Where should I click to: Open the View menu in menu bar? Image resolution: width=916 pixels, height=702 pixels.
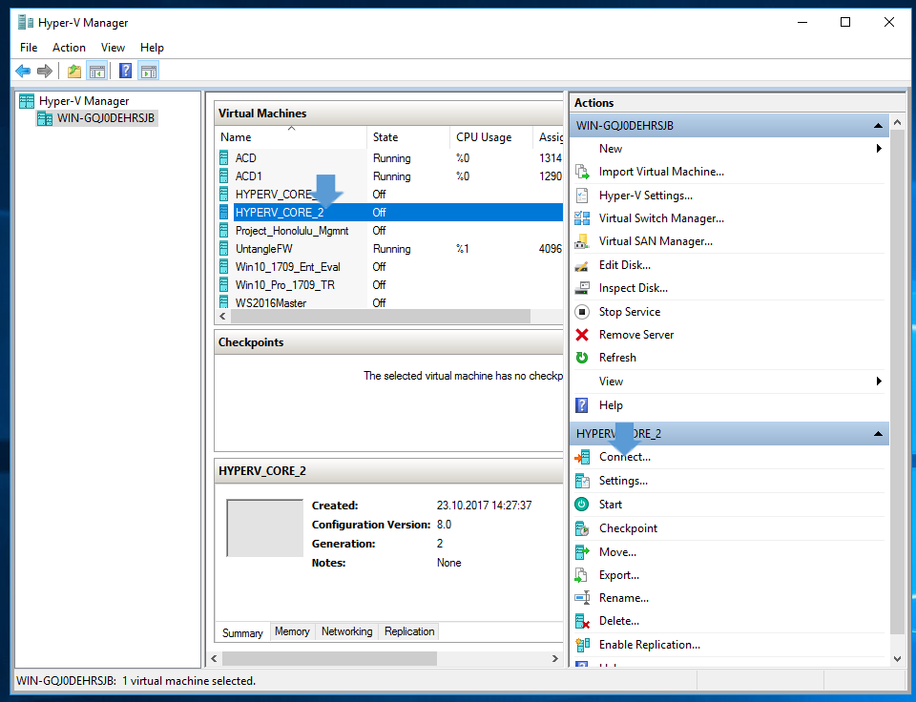coord(113,48)
